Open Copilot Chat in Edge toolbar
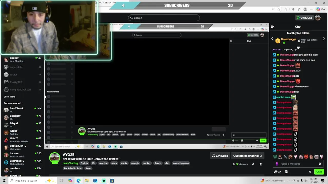 tap(321, 9)
